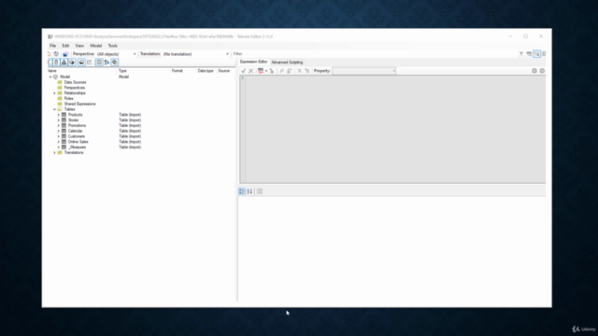
Task: Accept expression changes checkmark
Action: [243, 71]
